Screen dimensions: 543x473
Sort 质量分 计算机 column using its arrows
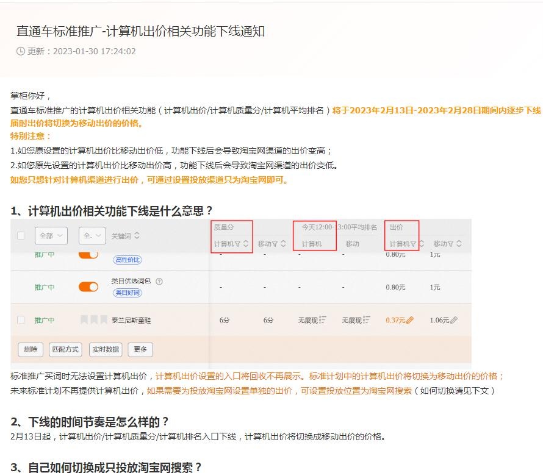coord(246,244)
